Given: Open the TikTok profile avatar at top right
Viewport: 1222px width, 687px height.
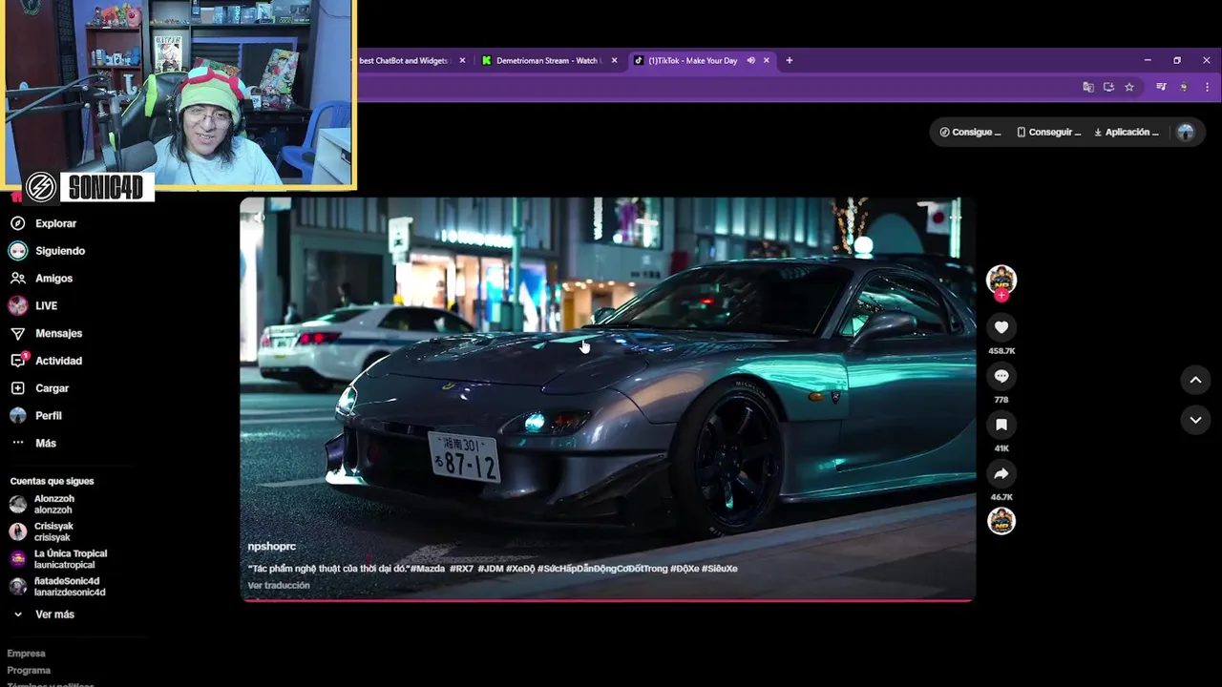Looking at the screenshot, I should tap(1186, 133).
